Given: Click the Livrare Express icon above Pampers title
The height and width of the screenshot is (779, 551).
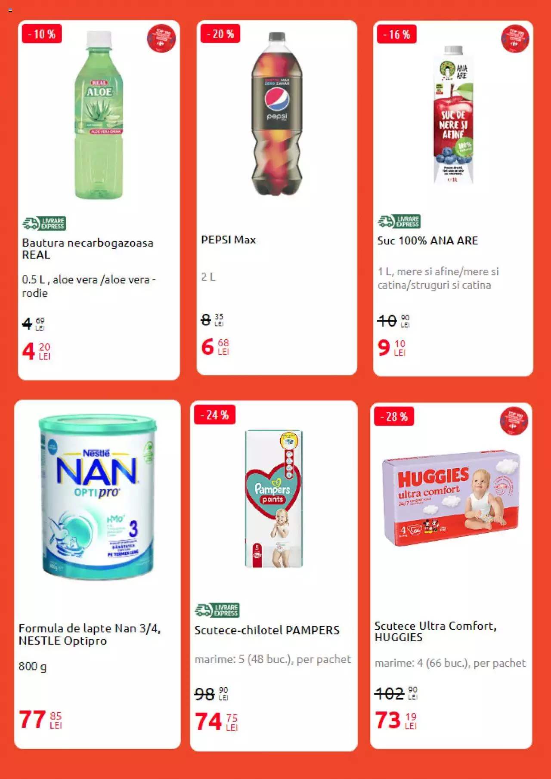Looking at the screenshot, I should [x=217, y=610].
